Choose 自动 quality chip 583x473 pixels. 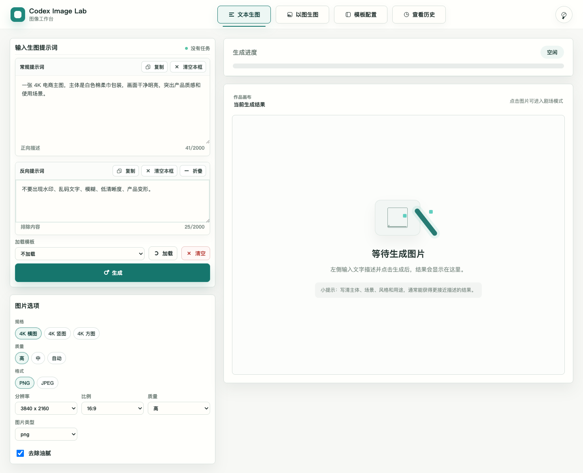click(x=57, y=358)
